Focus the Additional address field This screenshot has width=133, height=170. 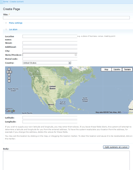tap(50, 47)
